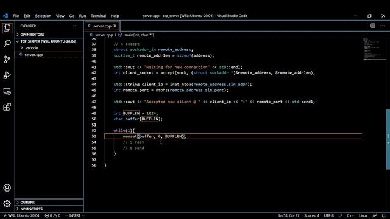Open the Edit menu
The image size is (390, 219).
point(27,16)
